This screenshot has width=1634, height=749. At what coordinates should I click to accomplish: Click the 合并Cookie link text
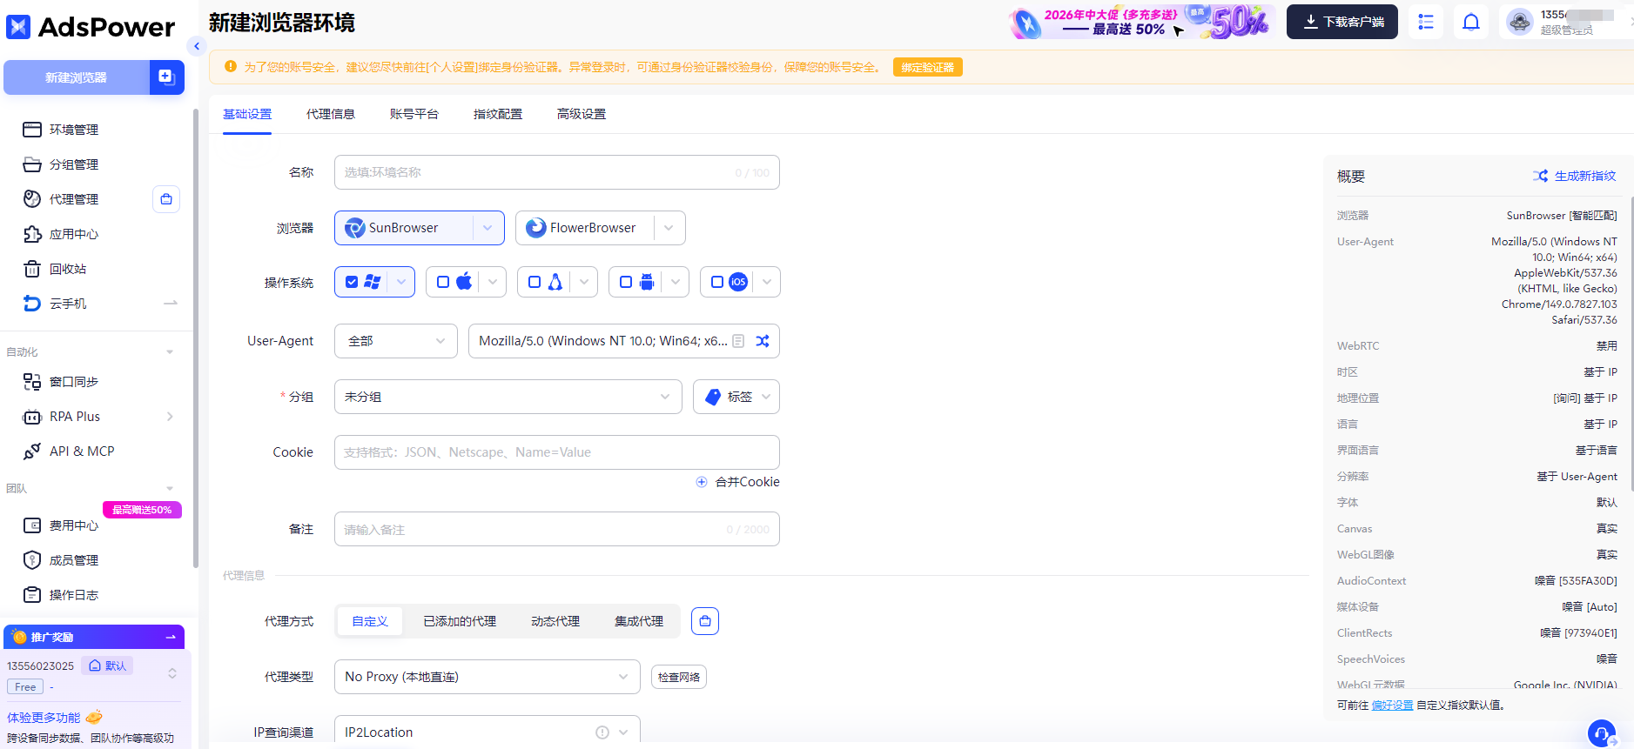pyautogui.click(x=748, y=482)
